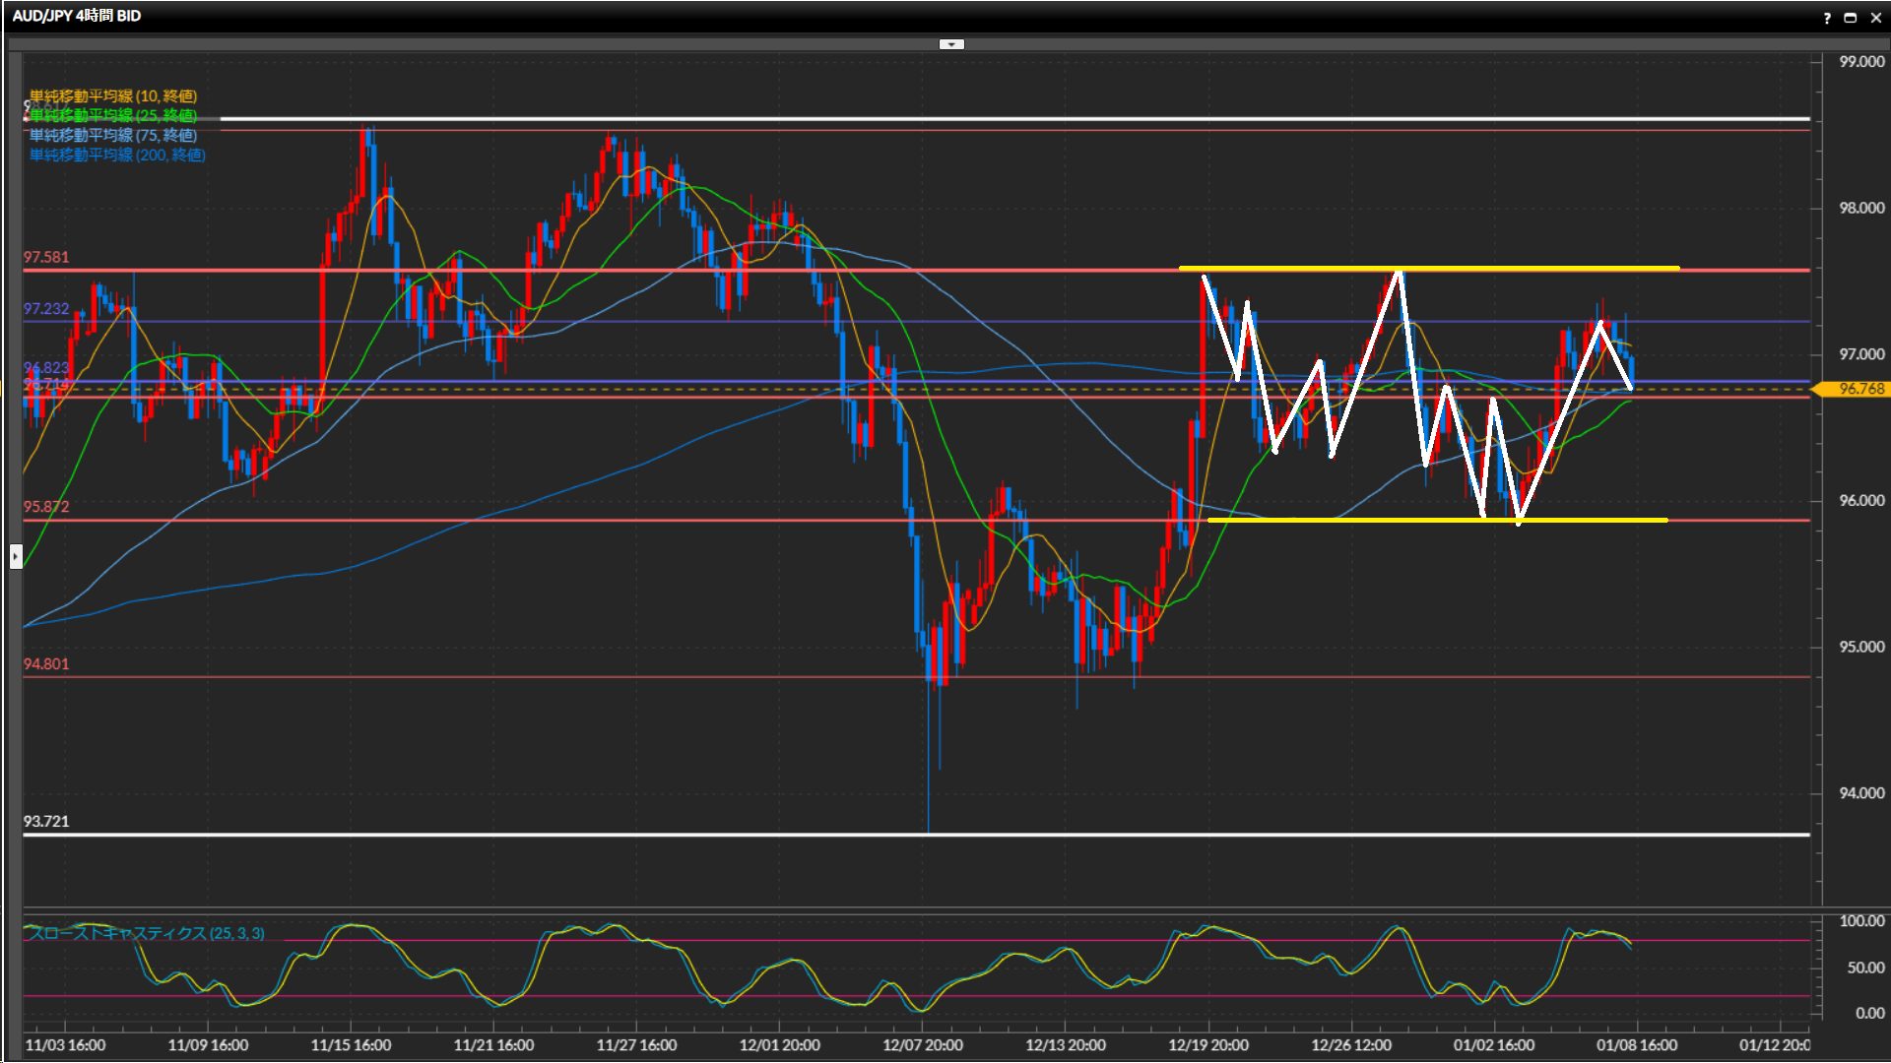Select the 97.581 red horizontal line label
The height and width of the screenshot is (1063, 1891).
coord(46,257)
